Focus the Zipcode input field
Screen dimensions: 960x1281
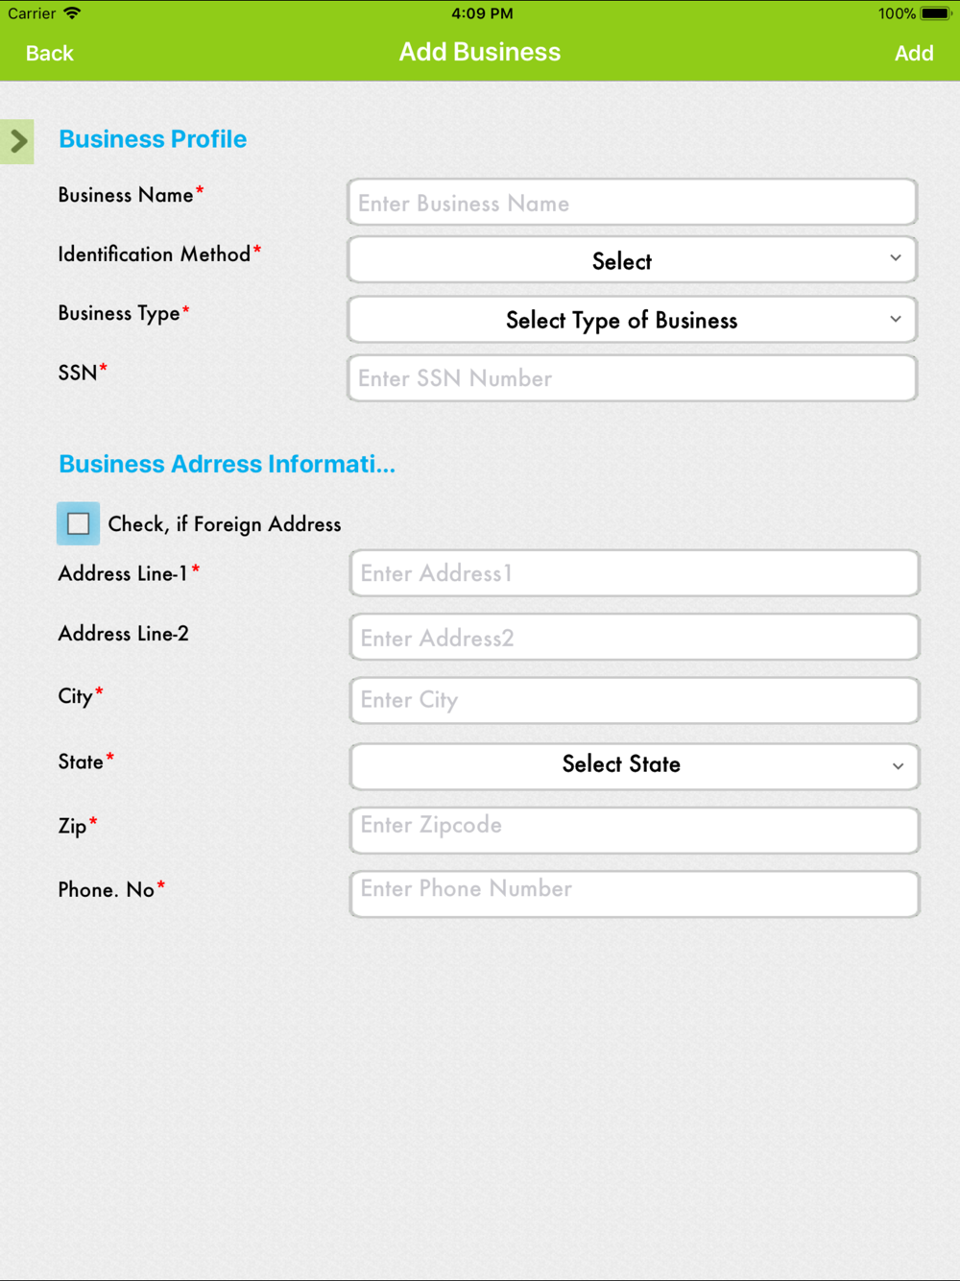[x=634, y=829]
